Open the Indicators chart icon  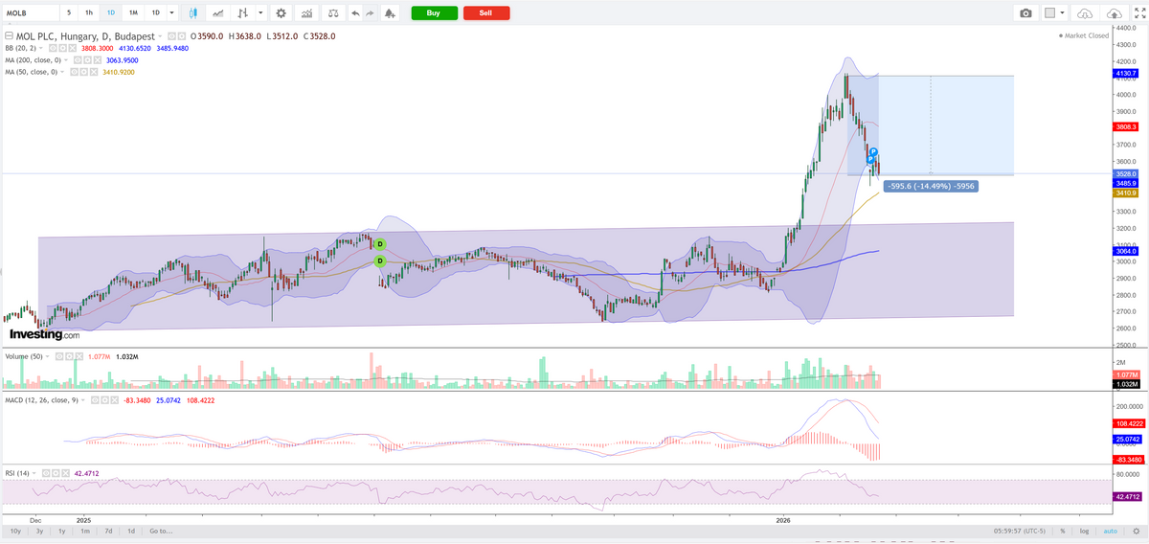[x=306, y=13]
